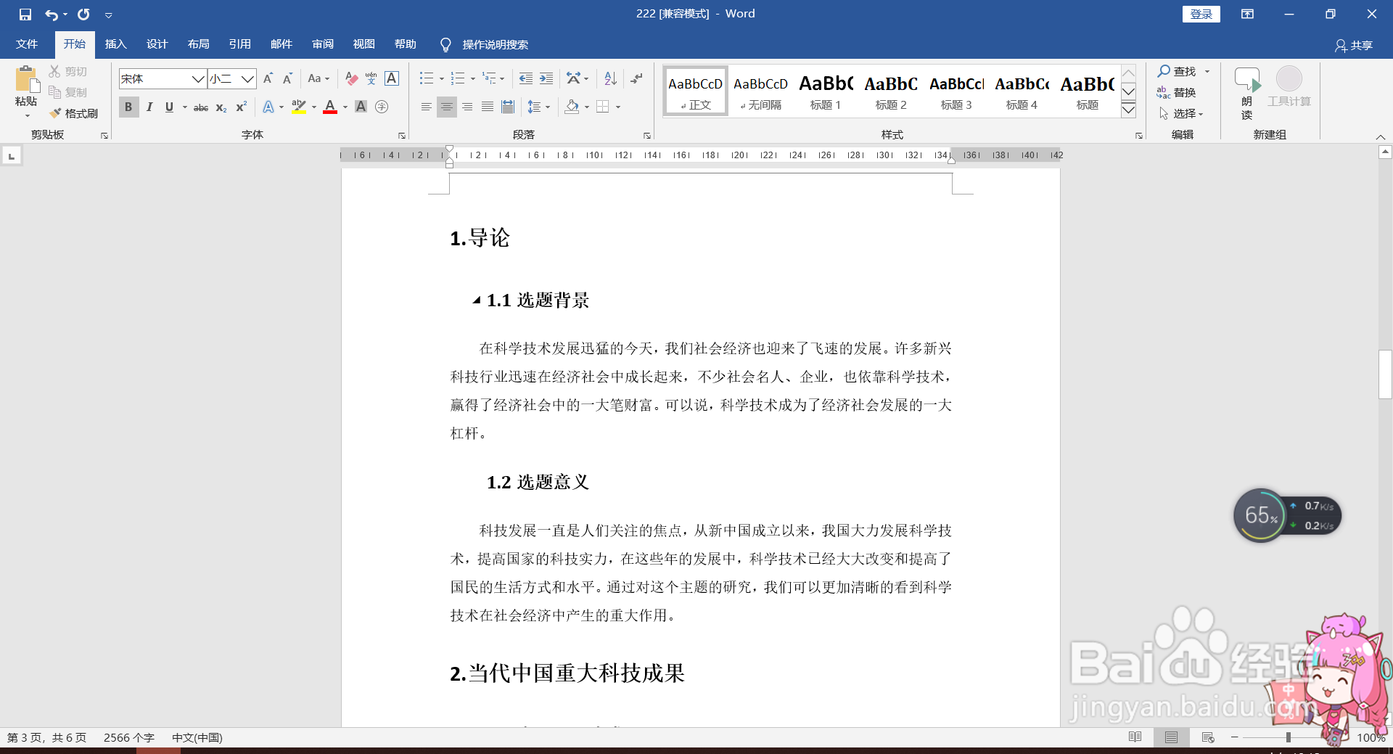Open the 文件 (File) menu
Viewport: 1393px width, 754px height.
[x=27, y=44]
